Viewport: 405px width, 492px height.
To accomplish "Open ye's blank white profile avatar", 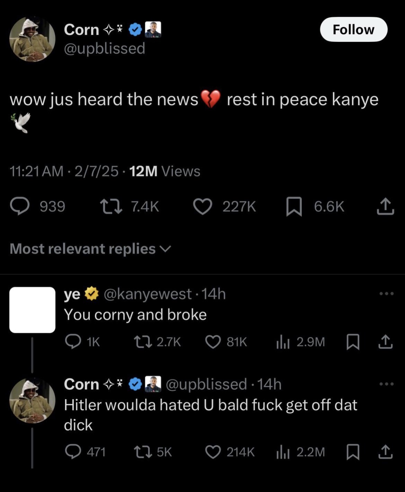I will 32,310.
